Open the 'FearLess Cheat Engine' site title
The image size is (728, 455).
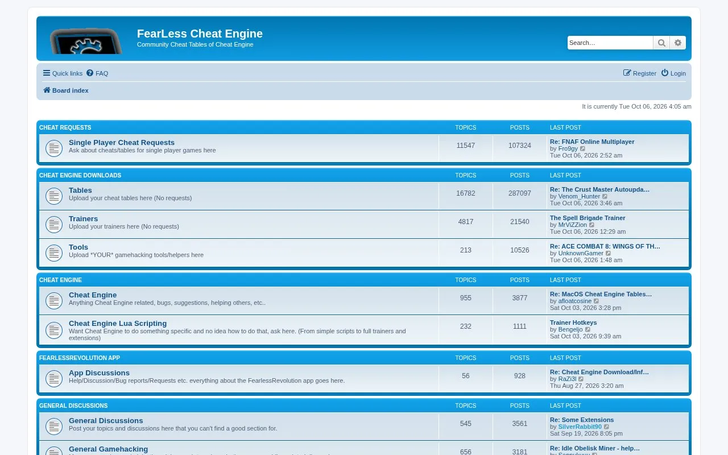click(200, 34)
